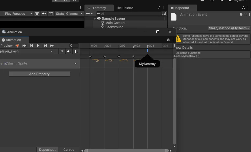
Task: Toggle Preview mode in Animation window
Action: click(x=6, y=46)
